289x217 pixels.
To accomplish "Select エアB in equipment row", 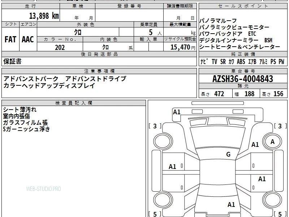I will click(252, 61).
